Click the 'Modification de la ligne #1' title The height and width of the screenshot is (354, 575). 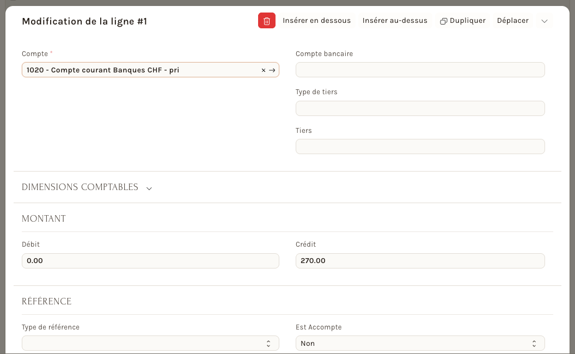(84, 21)
